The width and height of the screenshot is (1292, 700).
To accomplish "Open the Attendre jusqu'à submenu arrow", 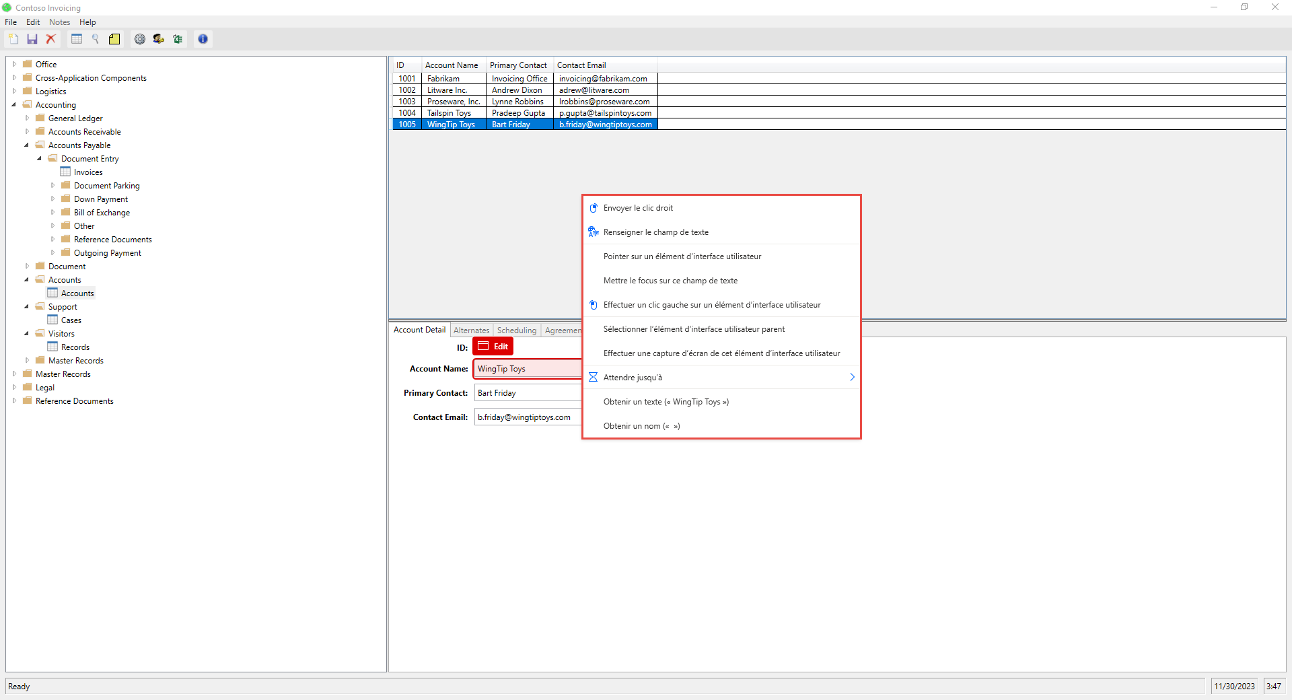I will pos(852,378).
